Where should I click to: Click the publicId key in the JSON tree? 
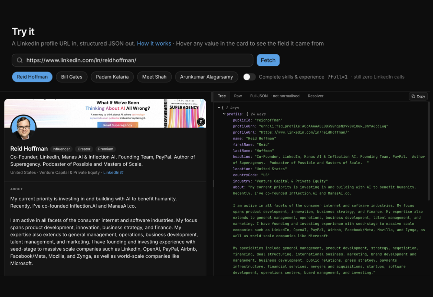[x=242, y=120]
